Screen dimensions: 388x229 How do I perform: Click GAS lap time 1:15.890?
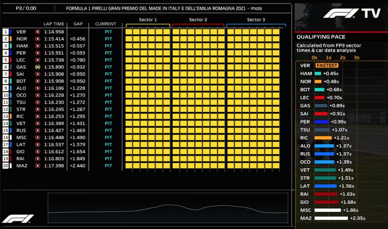(x=54, y=67)
